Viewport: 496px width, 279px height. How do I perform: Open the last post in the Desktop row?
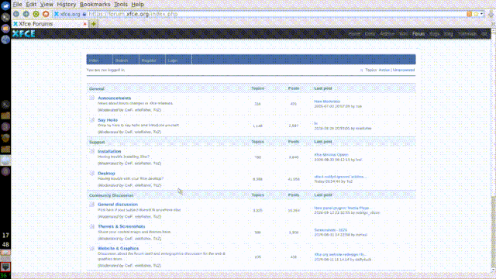[340, 177]
